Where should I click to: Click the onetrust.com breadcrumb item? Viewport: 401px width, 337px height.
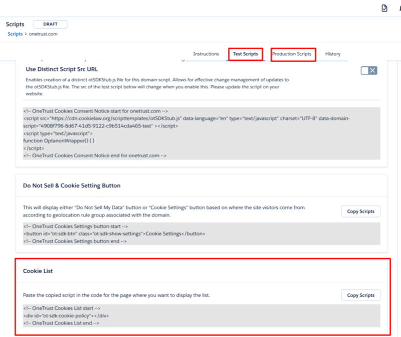click(x=42, y=34)
